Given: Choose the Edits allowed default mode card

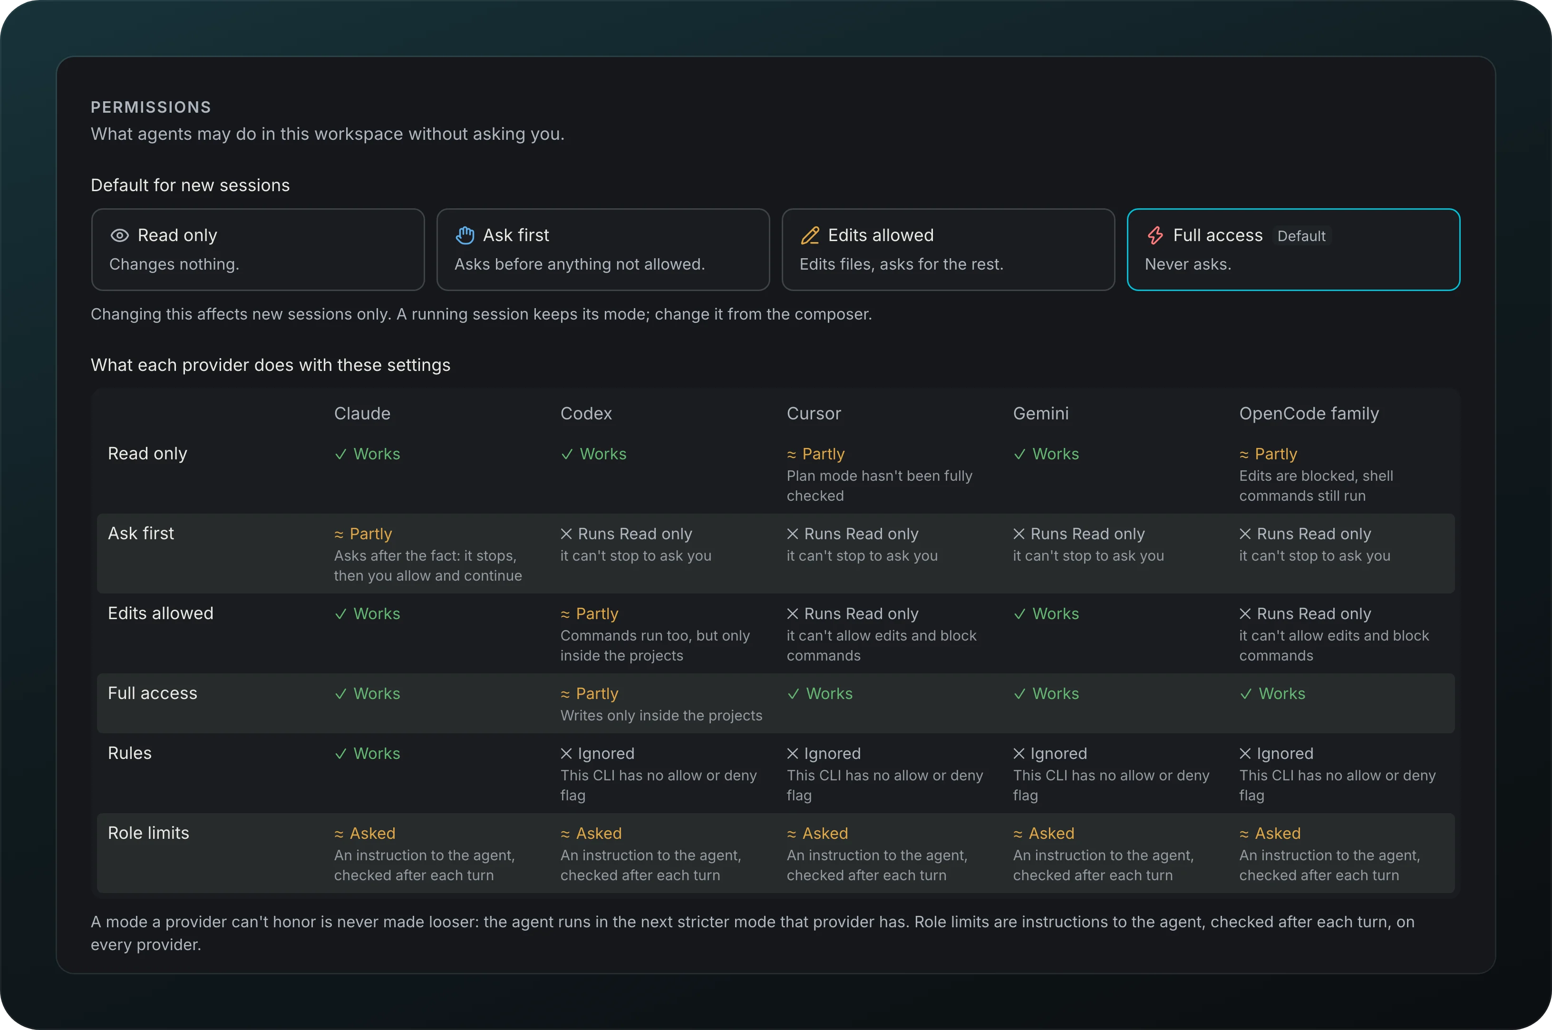Looking at the screenshot, I should [949, 250].
